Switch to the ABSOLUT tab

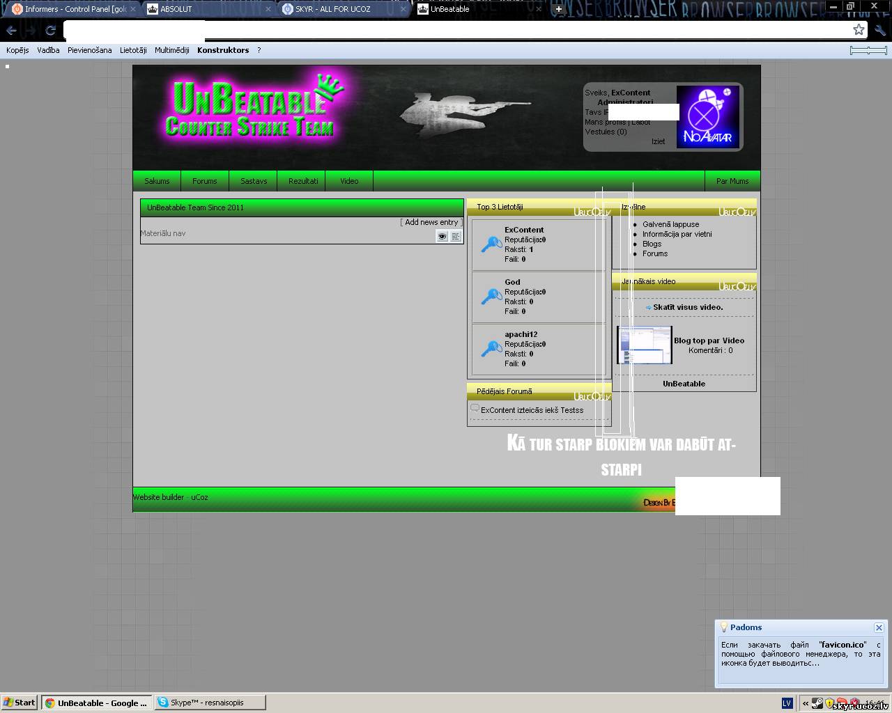point(209,9)
